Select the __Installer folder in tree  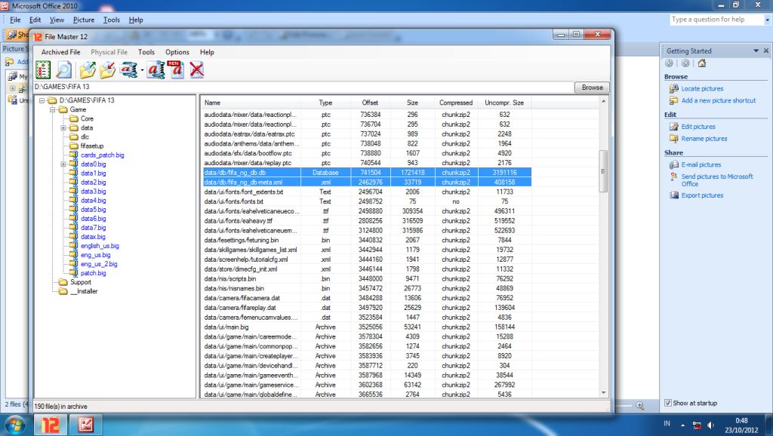click(84, 291)
